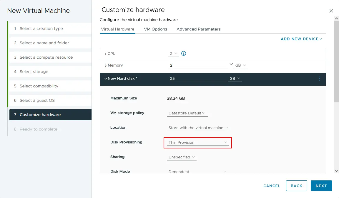Viewport: 339px width, 198px height.
Task: Open the Advanced Parameters tab
Action: point(198,29)
